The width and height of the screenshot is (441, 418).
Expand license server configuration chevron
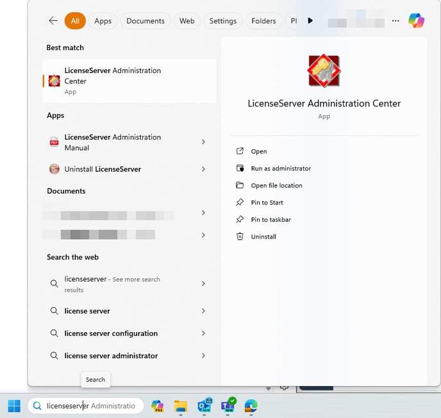[203, 333]
